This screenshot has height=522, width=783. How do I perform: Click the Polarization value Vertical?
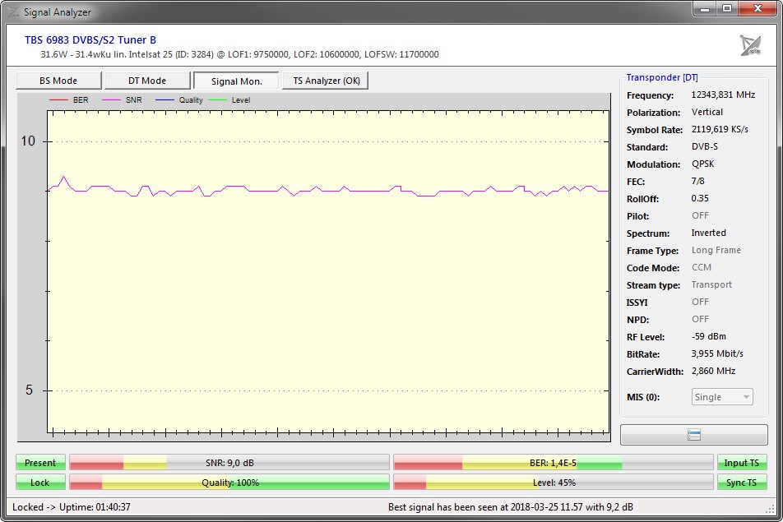point(707,112)
